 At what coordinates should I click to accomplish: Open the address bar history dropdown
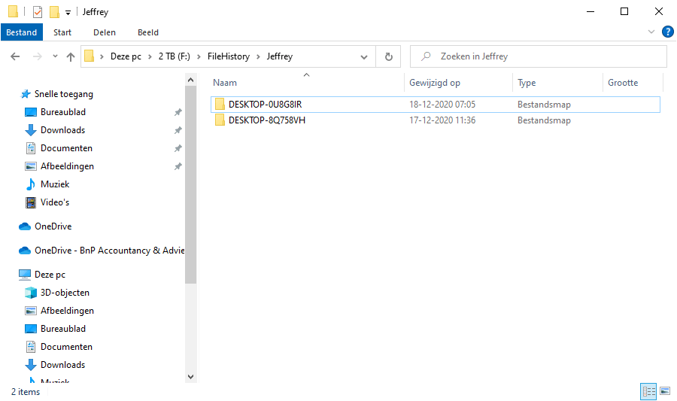364,57
